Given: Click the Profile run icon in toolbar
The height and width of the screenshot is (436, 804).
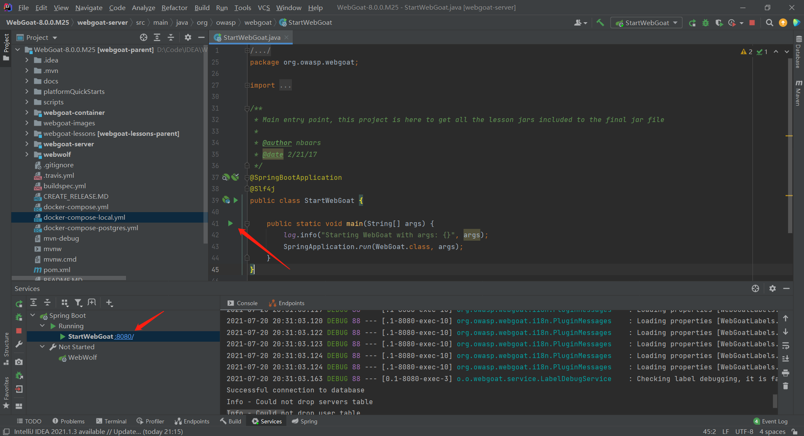Looking at the screenshot, I should point(732,23).
